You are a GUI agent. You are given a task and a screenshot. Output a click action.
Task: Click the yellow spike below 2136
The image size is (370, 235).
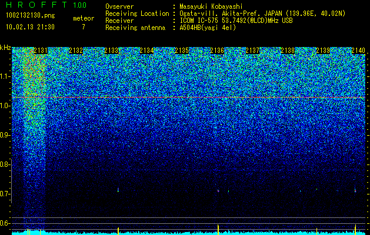(x=218, y=230)
